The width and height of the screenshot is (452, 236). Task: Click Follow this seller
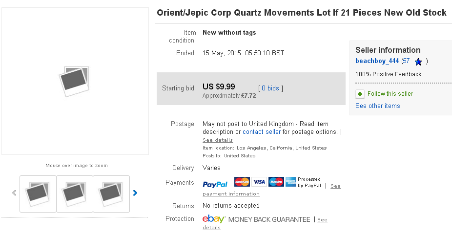coord(390,94)
